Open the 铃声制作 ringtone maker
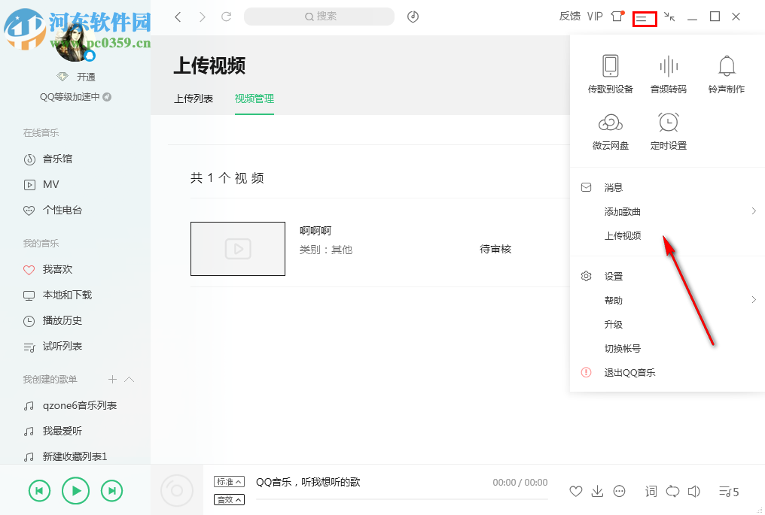The height and width of the screenshot is (515, 765). pyautogui.click(x=726, y=73)
